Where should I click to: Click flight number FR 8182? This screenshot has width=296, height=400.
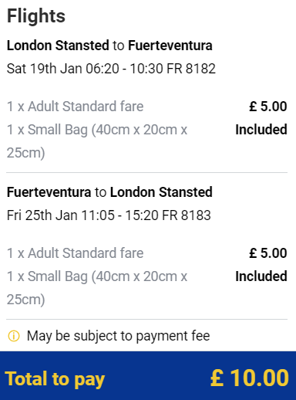pos(191,69)
